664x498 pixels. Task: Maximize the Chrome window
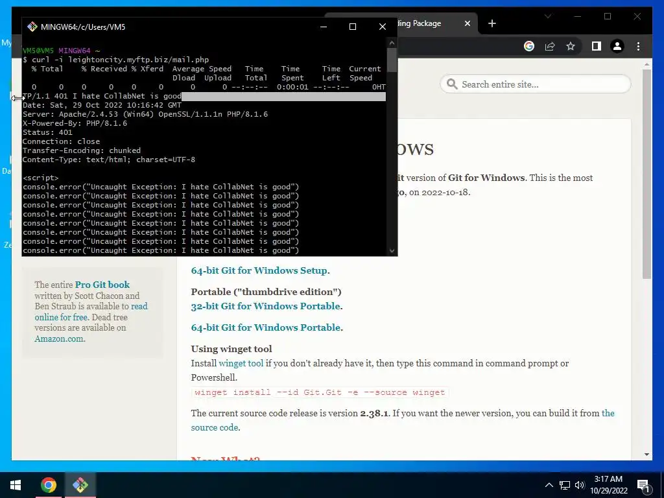pos(607,16)
